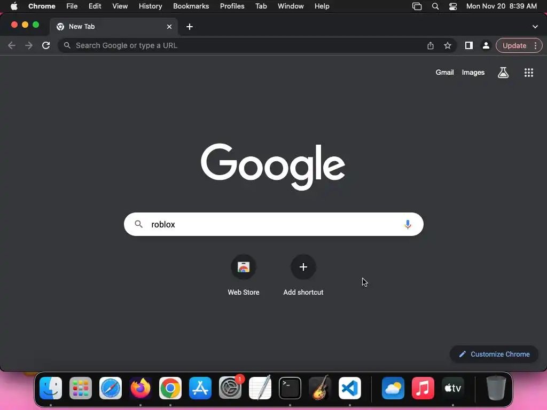Launch GarageBand from the dock
Screen dimensions: 547x410
[320, 388]
